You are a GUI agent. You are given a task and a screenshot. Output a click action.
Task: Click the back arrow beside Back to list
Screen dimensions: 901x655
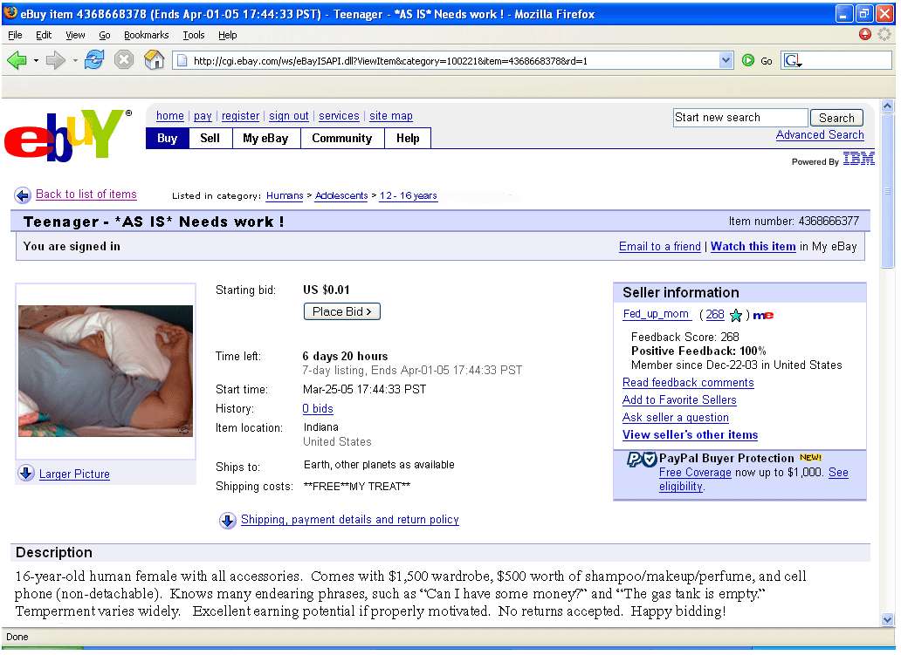click(23, 195)
